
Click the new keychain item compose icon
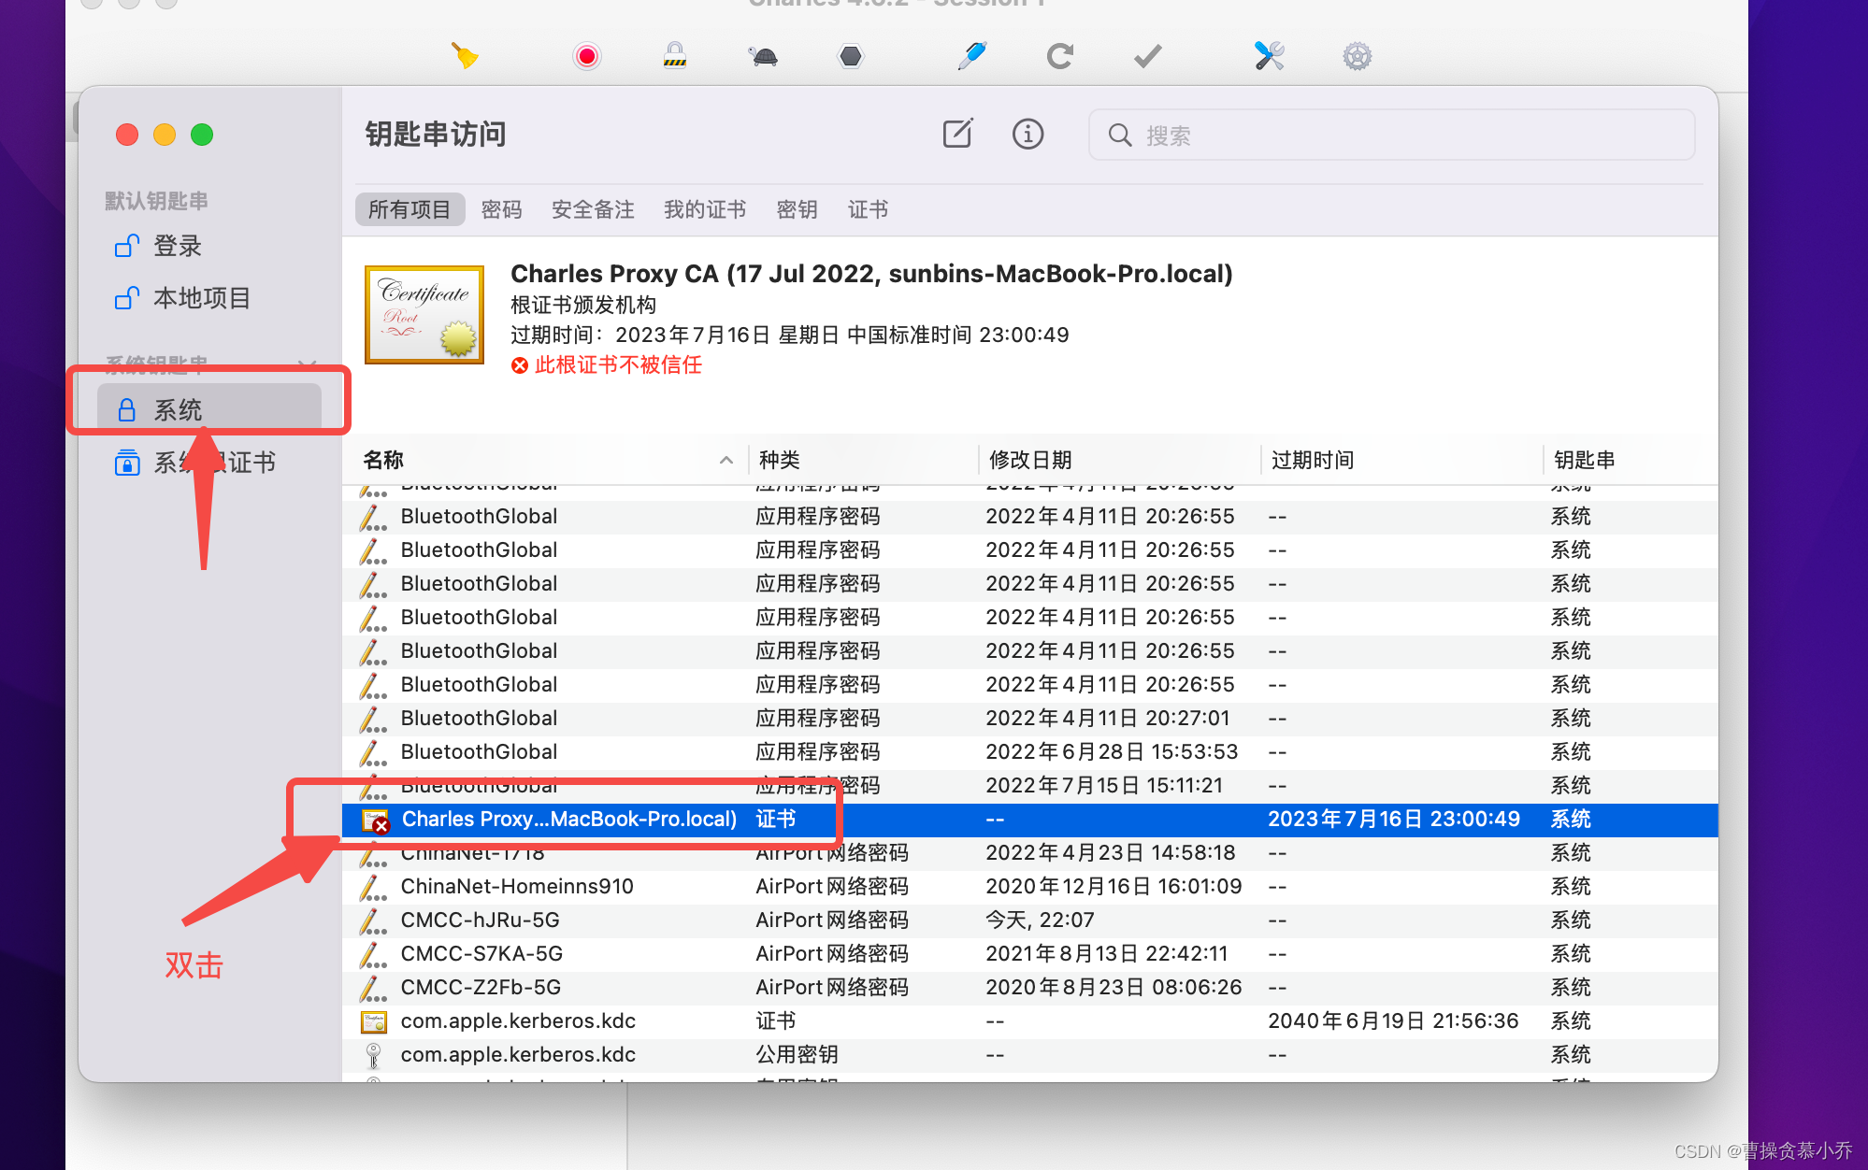pyautogui.click(x=957, y=135)
